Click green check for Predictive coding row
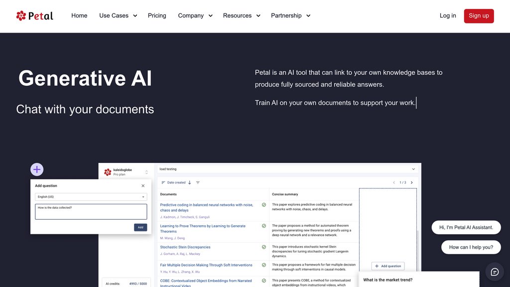Viewport: 510px width, 287px height. pos(264,205)
